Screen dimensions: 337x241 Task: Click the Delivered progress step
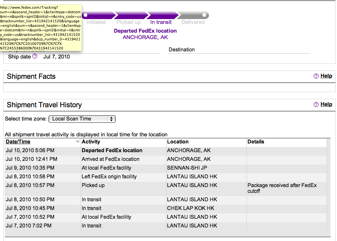coord(193,22)
